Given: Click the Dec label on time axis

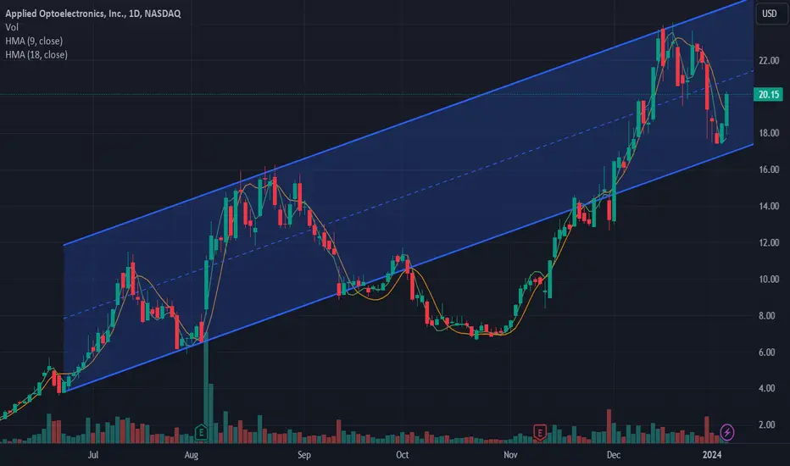Looking at the screenshot, I should (x=614, y=455).
